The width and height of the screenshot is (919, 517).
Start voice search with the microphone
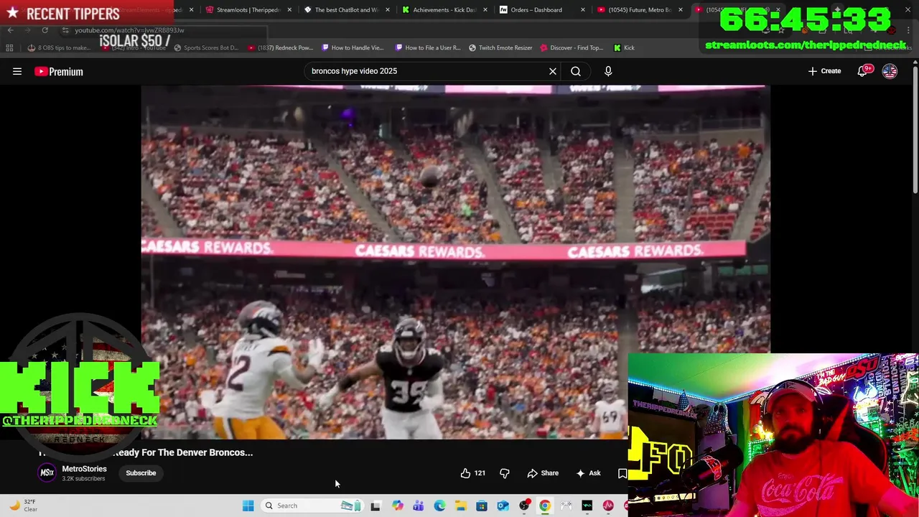click(x=608, y=71)
